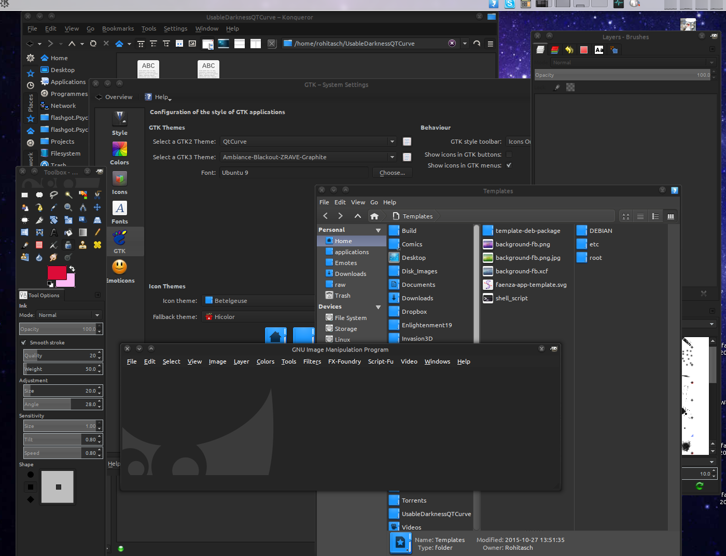Select the diamond ink shape
The height and width of the screenshot is (556, 726).
31,499
